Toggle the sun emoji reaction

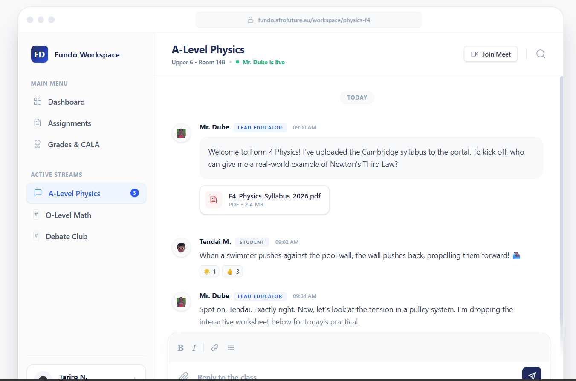pos(209,272)
